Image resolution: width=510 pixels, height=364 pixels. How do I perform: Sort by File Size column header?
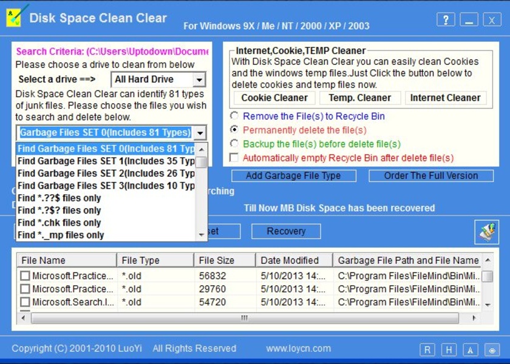coord(225,260)
